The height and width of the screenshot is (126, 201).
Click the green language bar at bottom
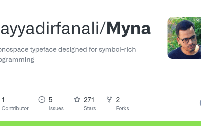click(100, 123)
